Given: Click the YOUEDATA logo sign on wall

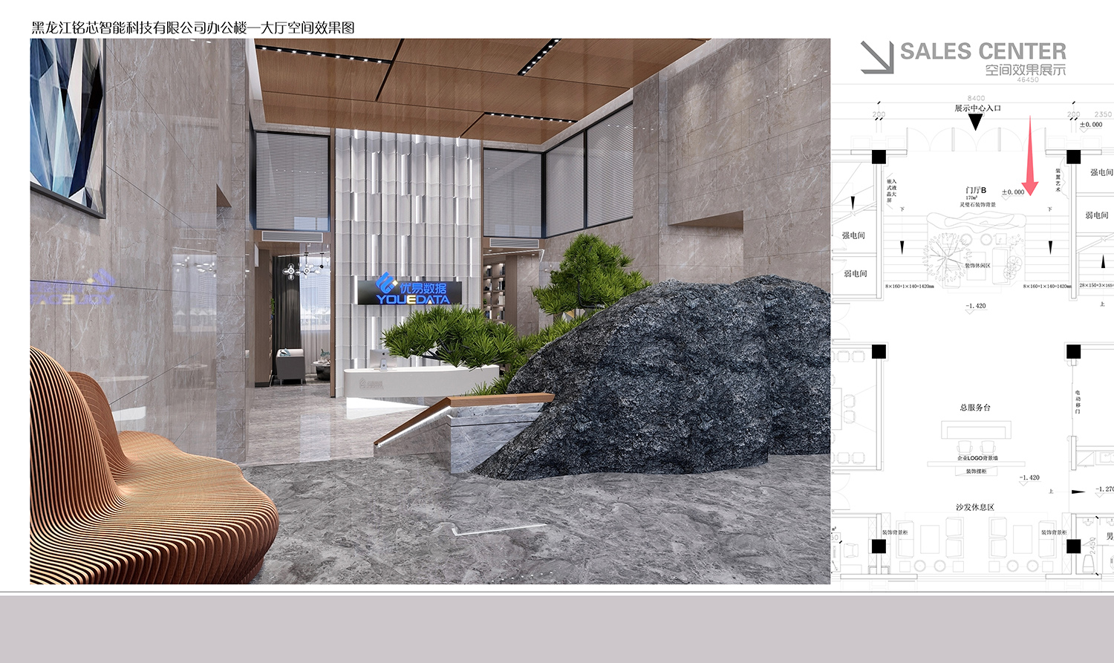Looking at the screenshot, I should pos(411,291).
